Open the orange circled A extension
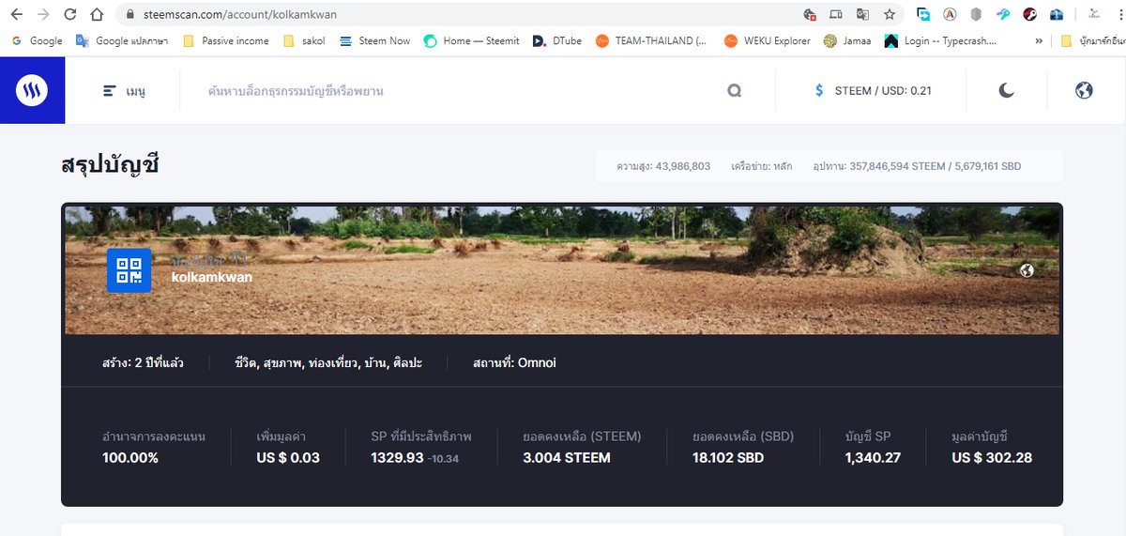Viewport: 1126px width, 536px height. tap(950, 14)
